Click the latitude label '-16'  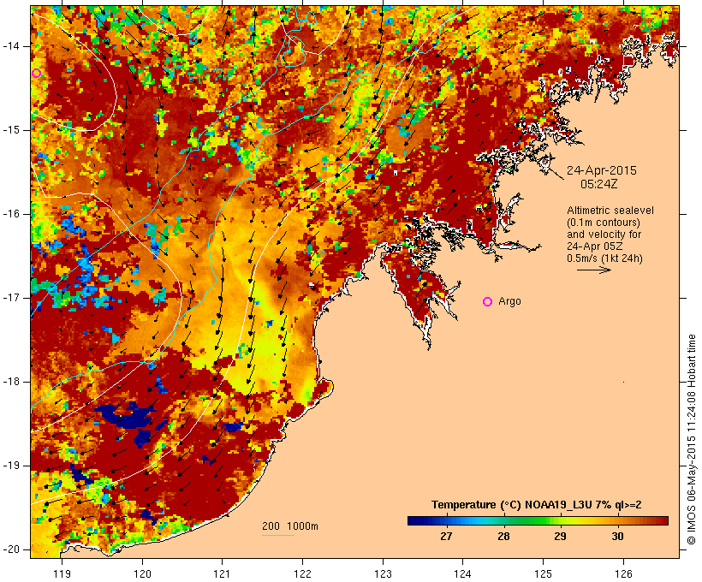[10, 214]
